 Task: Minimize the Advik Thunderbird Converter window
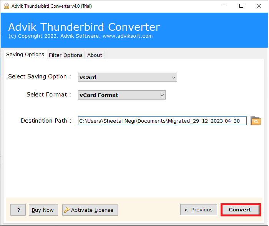(x=224, y=6)
